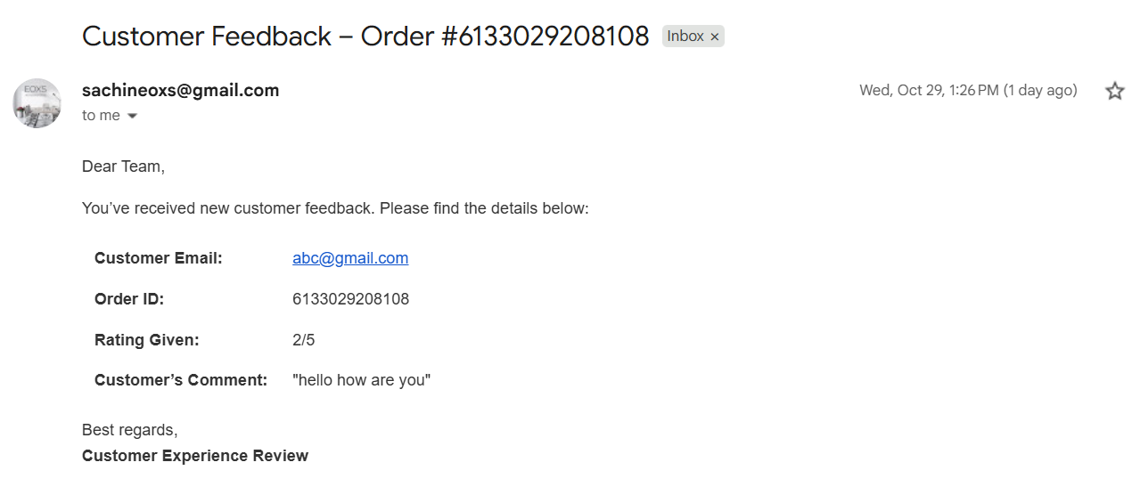Click the comment "hello how are you"
The height and width of the screenshot is (503, 1132).
click(x=361, y=380)
